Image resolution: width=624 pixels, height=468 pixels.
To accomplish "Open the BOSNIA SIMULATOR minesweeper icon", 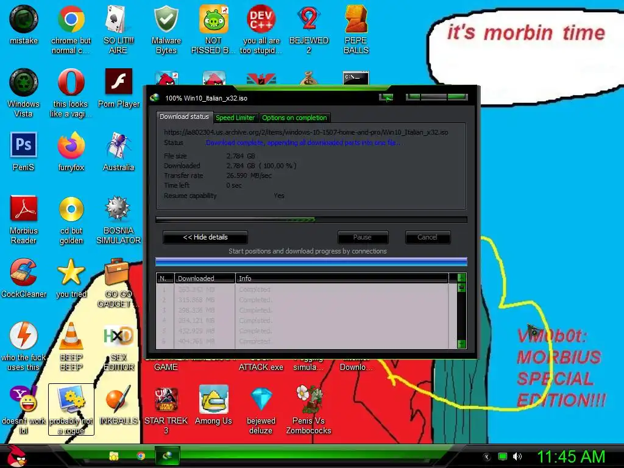I will pyautogui.click(x=118, y=219).
